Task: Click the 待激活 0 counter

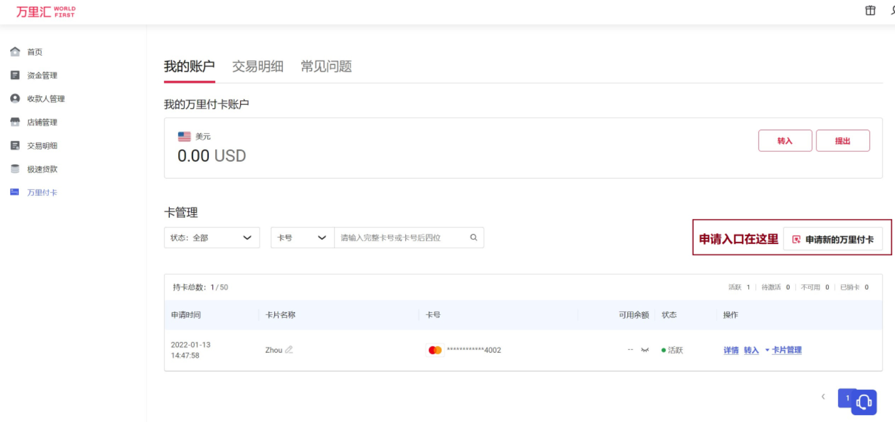Action: [x=776, y=287]
